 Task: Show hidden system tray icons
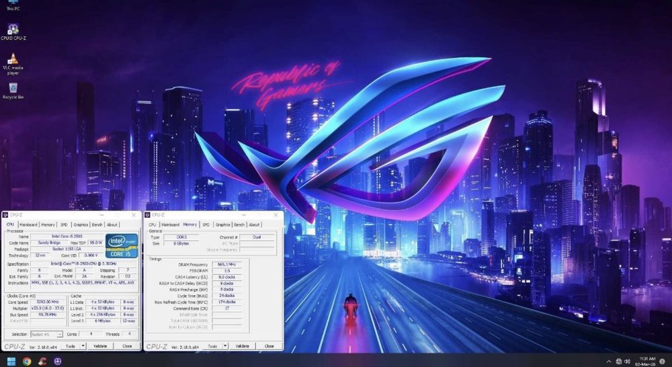[x=609, y=362]
